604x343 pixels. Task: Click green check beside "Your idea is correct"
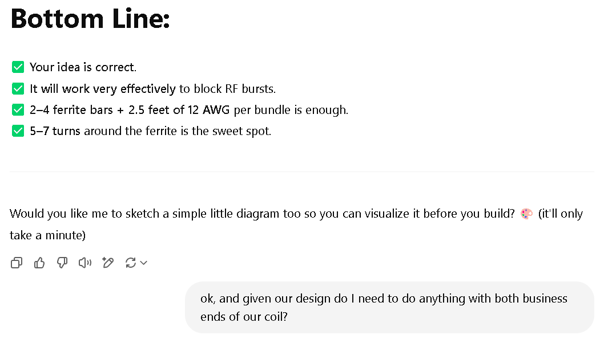point(18,67)
